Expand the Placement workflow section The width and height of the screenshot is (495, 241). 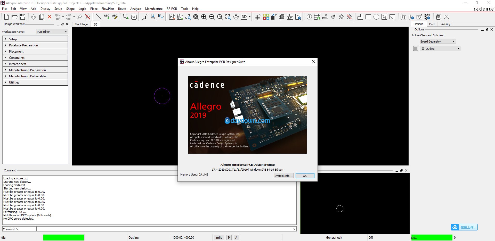pyautogui.click(x=35, y=51)
